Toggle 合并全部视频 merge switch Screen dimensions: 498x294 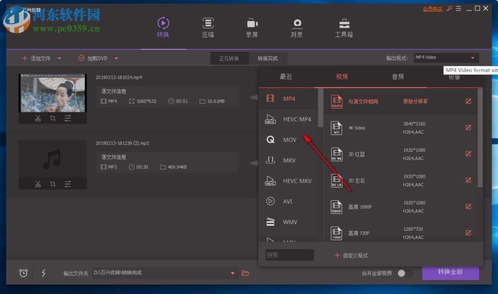click(x=406, y=273)
